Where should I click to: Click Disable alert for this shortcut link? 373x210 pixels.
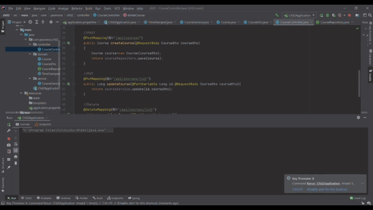[327, 189]
